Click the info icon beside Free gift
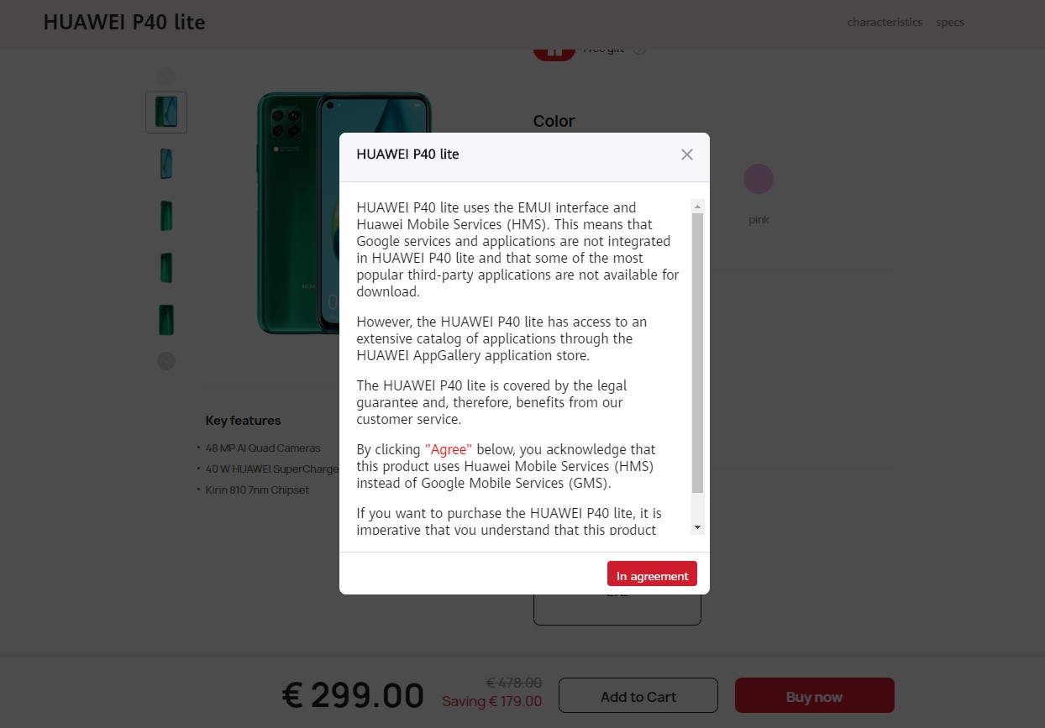 click(638, 49)
